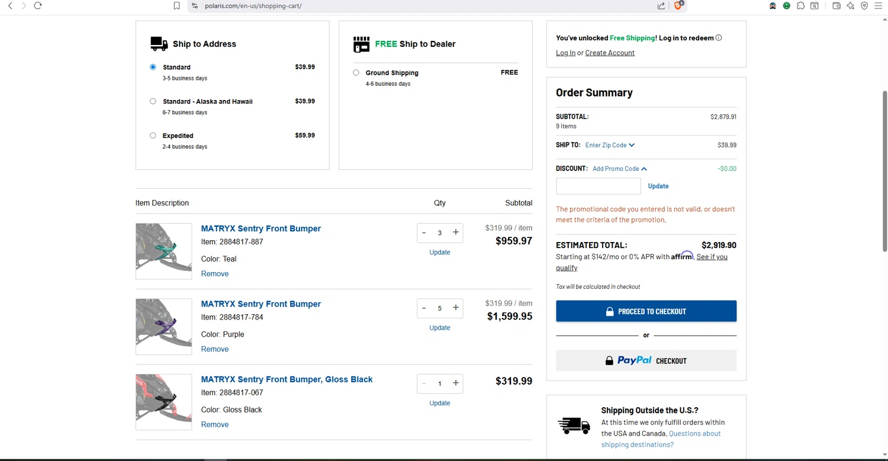Image resolution: width=888 pixels, height=461 pixels.
Task: Select Standard - Alaska and Hawaii shipping
Action: click(153, 101)
